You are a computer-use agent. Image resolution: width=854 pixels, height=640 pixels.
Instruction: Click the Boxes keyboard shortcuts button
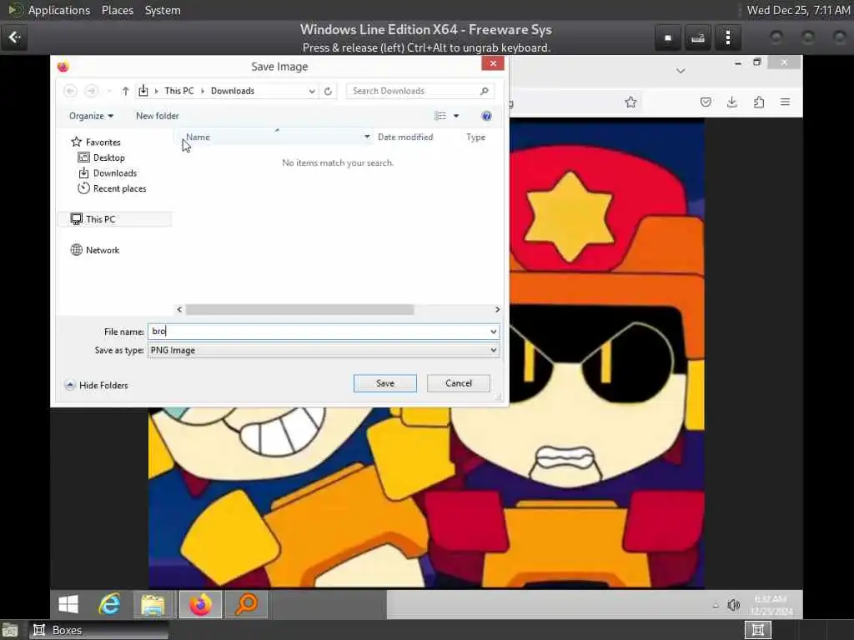point(698,37)
